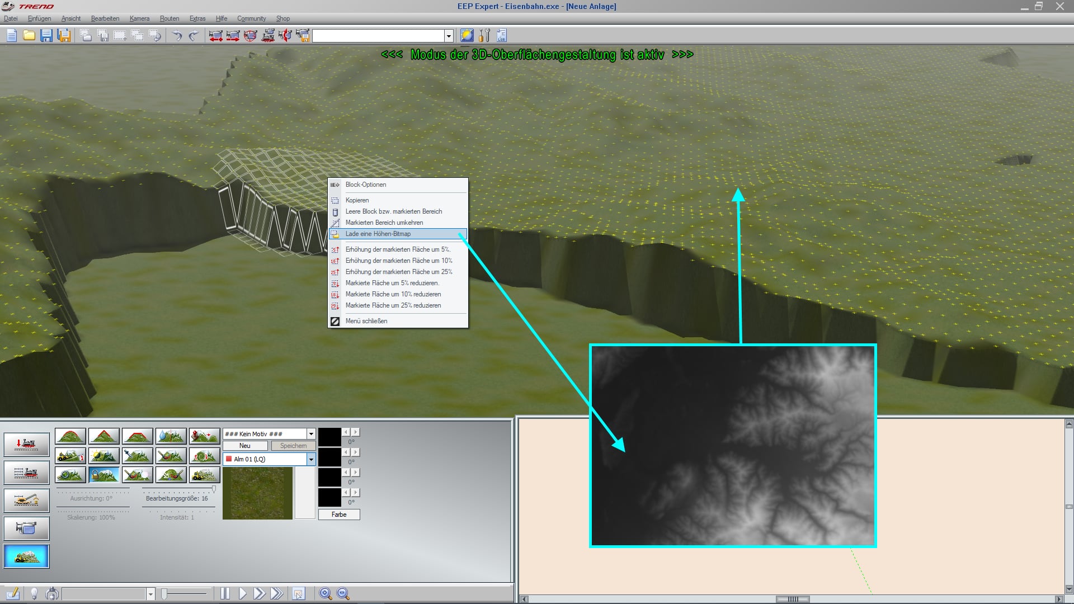This screenshot has width=1074, height=604.
Task: Open the environment sun and globe settings icon
Action: pos(467,36)
